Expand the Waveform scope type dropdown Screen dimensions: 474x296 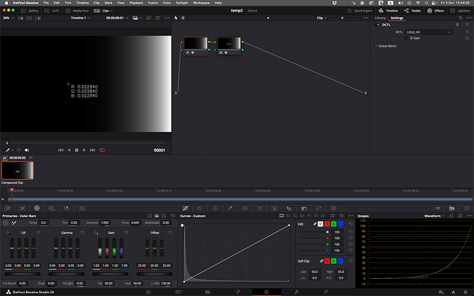point(436,216)
